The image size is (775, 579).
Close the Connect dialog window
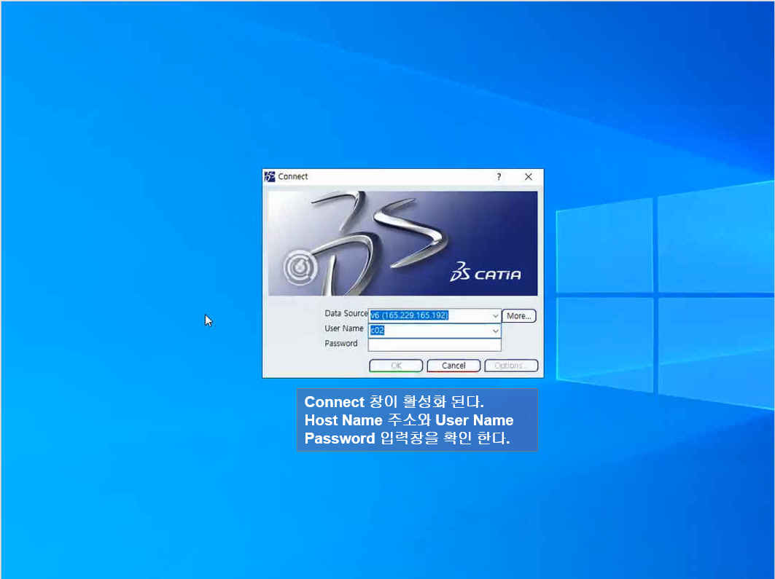pos(529,176)
